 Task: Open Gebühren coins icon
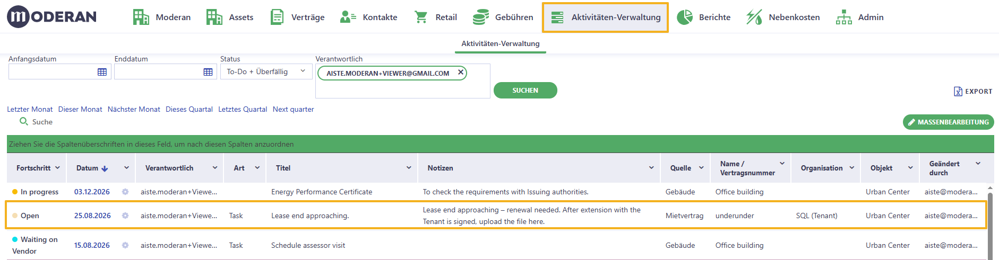click(x=480, y=17)
